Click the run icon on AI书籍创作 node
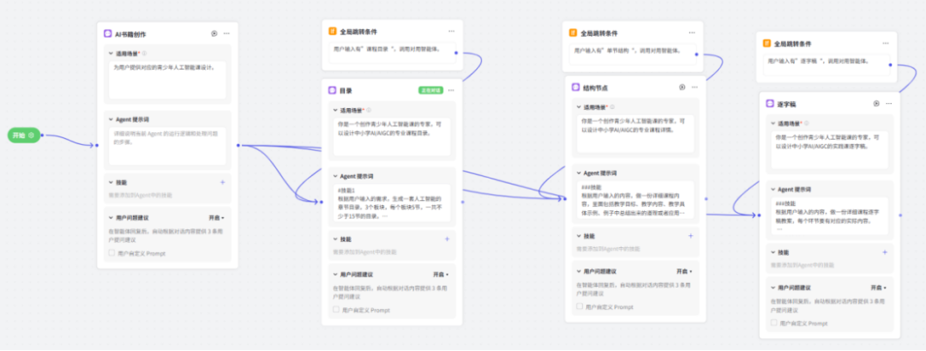This screenshot has width=926, height=351. click(214, 33)
